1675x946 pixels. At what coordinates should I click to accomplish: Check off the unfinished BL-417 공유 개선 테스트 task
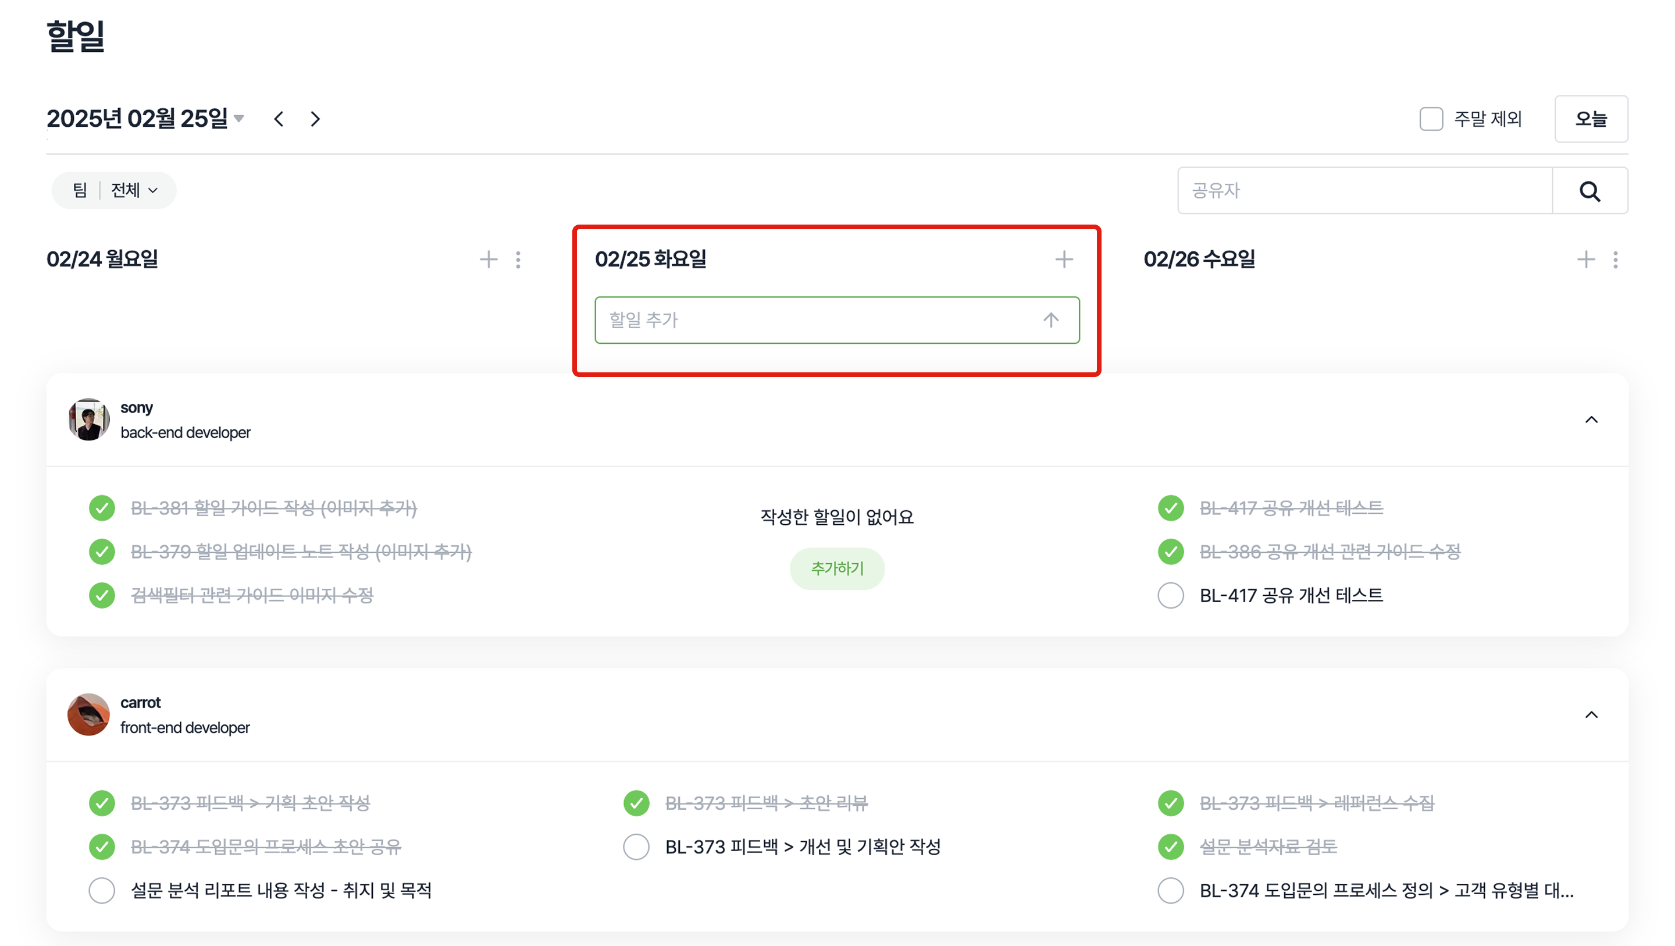pos(1170,595)
